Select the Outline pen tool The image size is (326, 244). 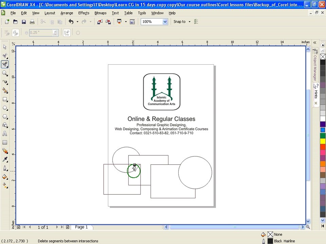click(5, 168)
